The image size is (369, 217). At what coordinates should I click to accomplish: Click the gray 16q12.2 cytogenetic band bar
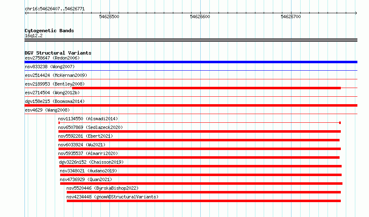coord(191,40)
